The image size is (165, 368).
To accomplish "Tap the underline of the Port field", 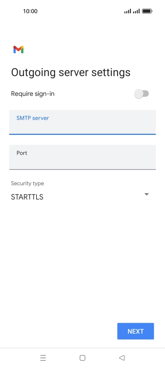I will pyautogui.click(x=82, y=169).
